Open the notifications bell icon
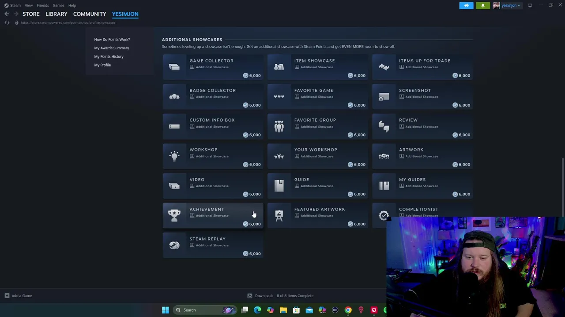Image resolution: width=565 pixels, height=317 pixels. pyautogui.click(x=482, y=5)
